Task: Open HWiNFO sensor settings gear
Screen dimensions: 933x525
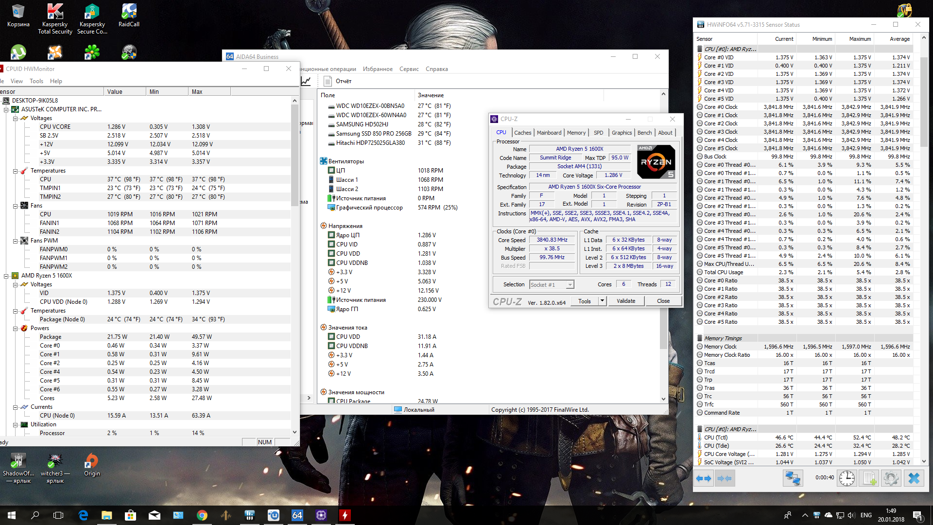Action: [x=891, y=478]
